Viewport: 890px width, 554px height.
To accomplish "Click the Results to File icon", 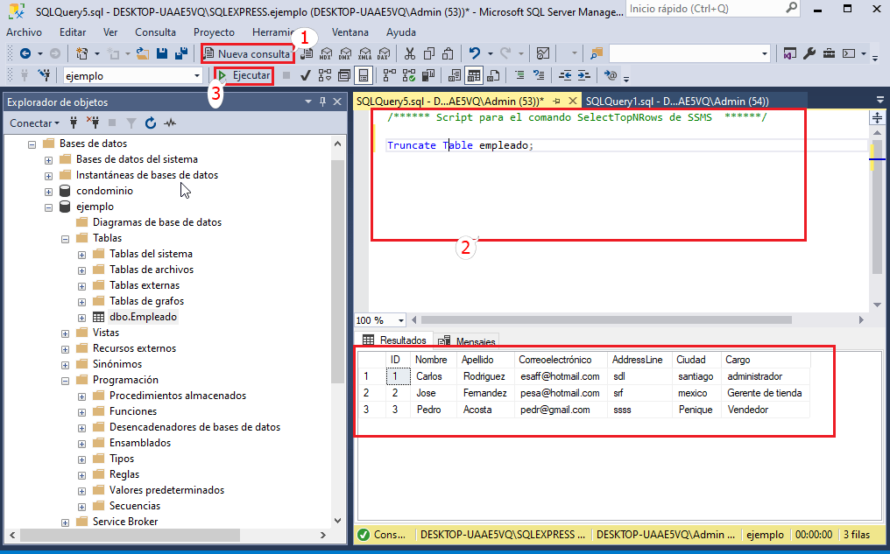I will click(x=491, y=75).
